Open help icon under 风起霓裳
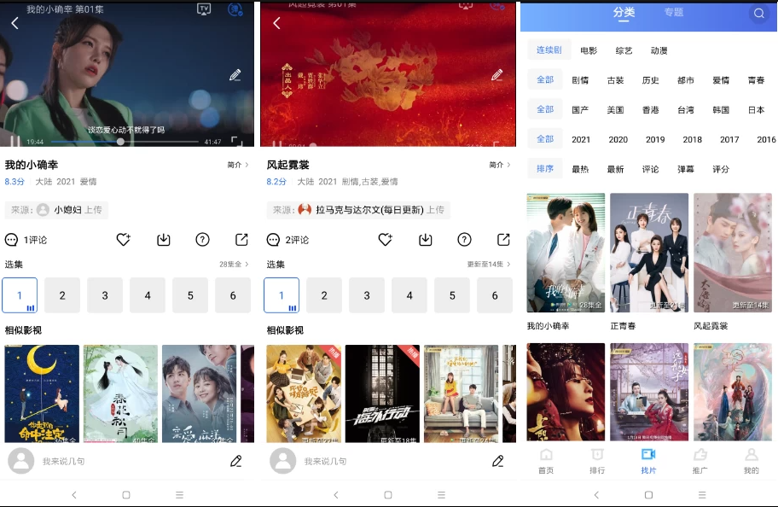This screenshot has width=778, height=507. (x=464, y=240)
